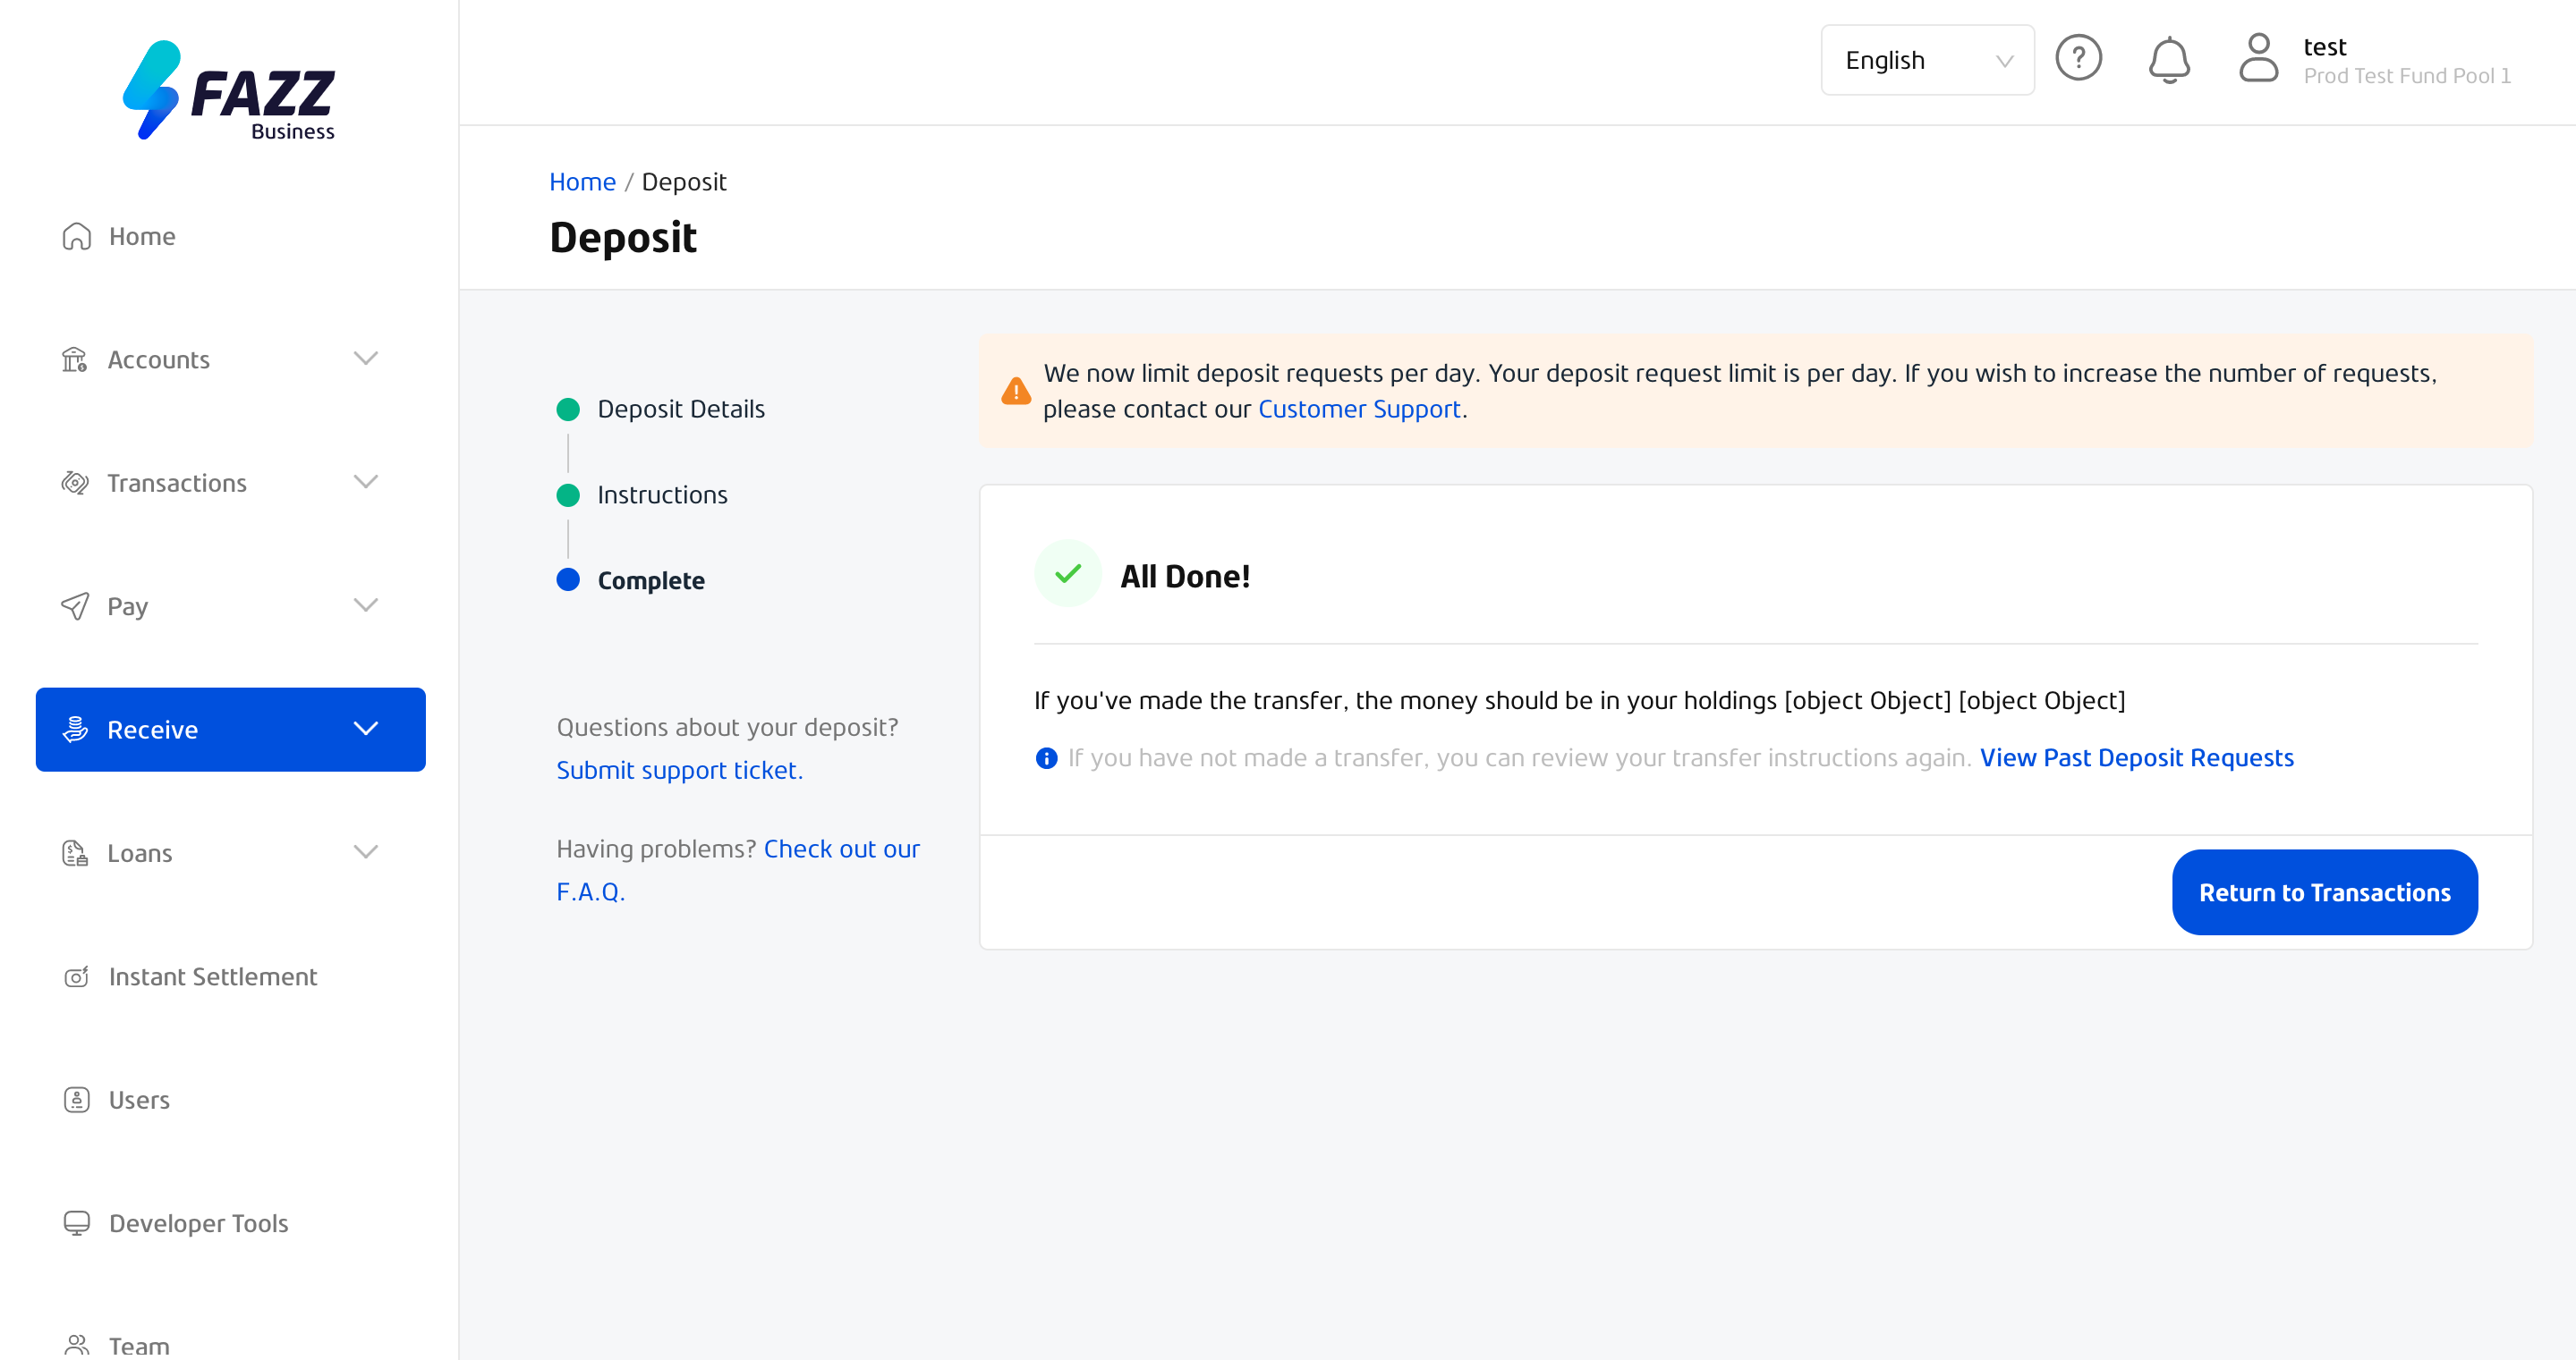This screenshot has height=1360, width=2576.
Task: Follow the Customer Support link
Action: [1359, 409]
